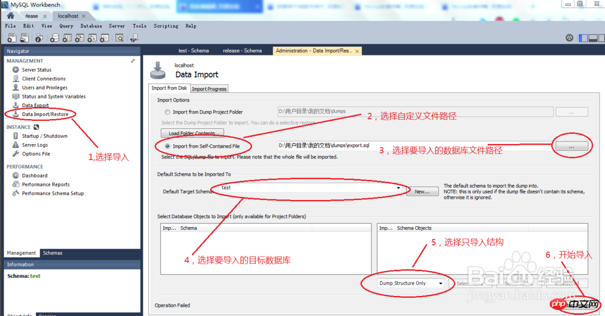Toggle the bottom output panel visibility
This screenshot has width=605, height=316.
point(593,38)
